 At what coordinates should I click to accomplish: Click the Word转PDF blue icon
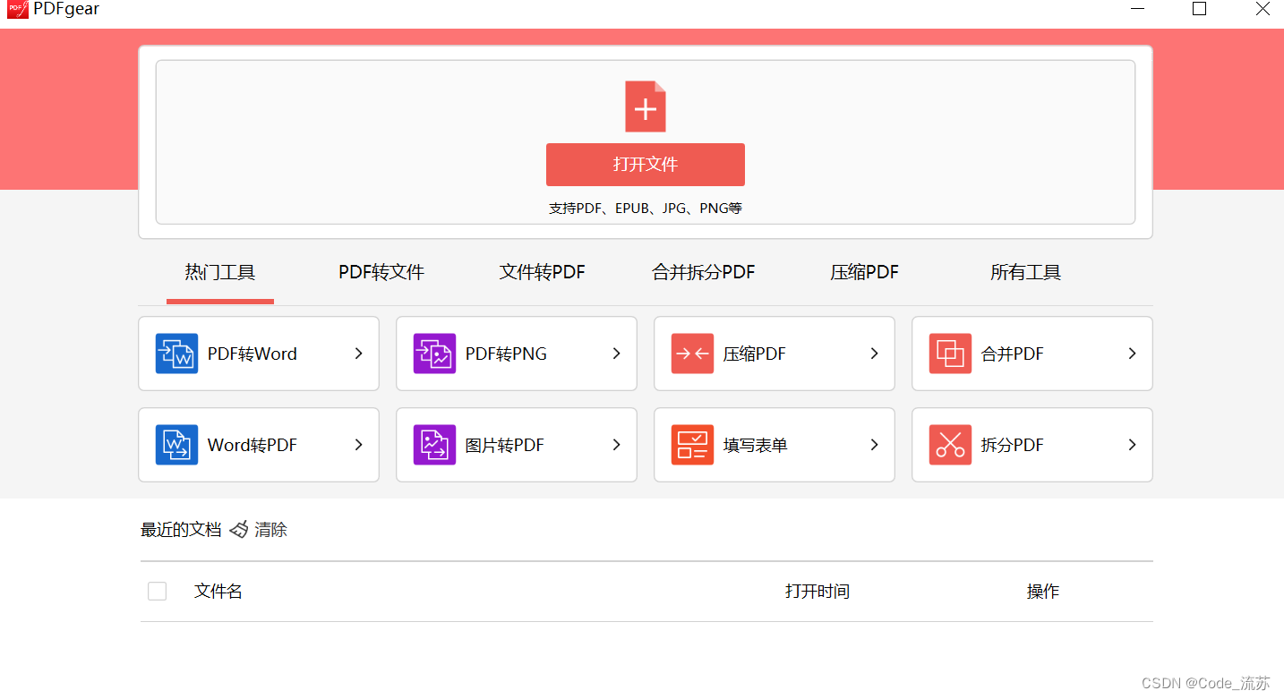pos(176,445)
